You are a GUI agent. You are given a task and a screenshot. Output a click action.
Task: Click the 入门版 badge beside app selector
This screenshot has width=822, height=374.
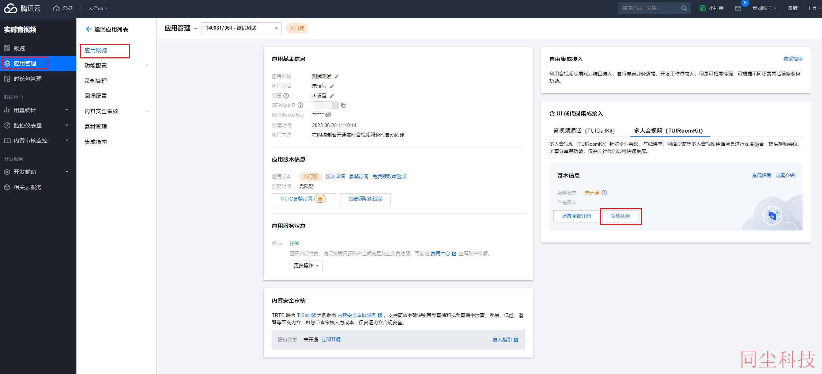pos(297,28)
